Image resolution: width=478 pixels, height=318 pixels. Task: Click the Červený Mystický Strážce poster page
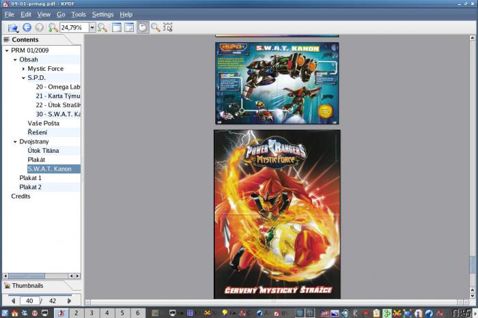pos(277,214)
